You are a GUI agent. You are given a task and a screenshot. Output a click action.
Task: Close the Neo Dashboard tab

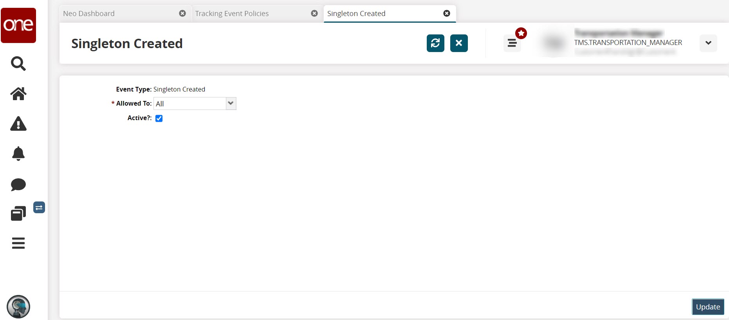[182, 13]
